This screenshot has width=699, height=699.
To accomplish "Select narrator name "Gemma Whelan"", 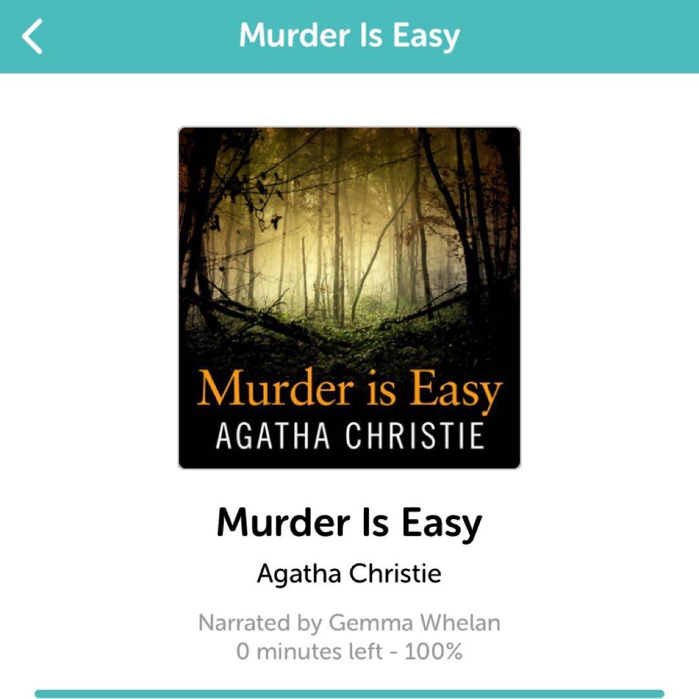I will click(414, 623).
